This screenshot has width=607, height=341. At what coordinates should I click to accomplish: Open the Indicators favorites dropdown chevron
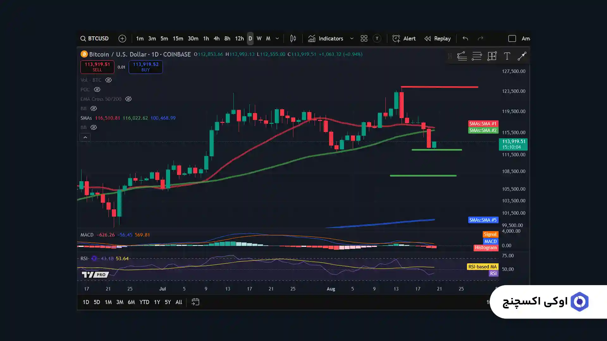click(x=352, y=39)
